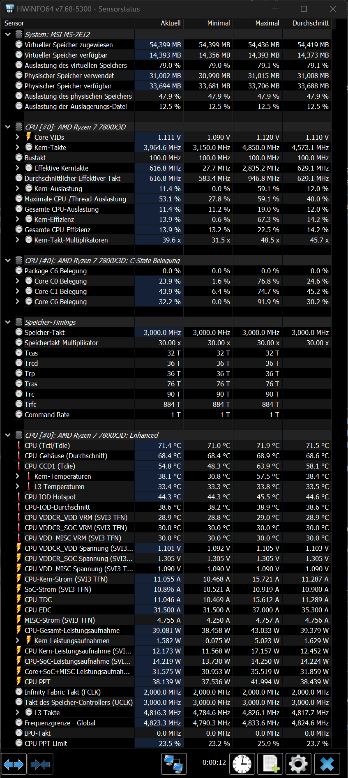Expand the Core C6 Belegung row
The width and height of the screenshot is (348, 778).
coord(17,301)
